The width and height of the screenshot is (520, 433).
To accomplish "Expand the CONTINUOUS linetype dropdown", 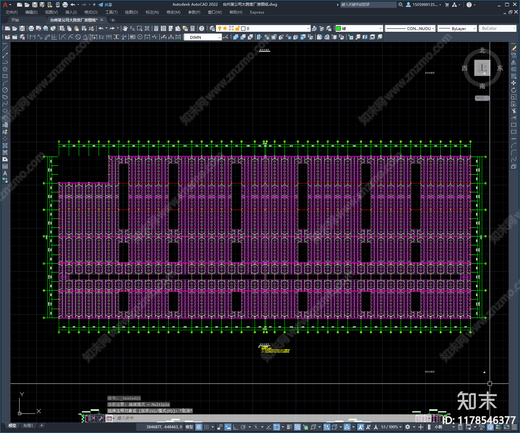I will 410,29.
